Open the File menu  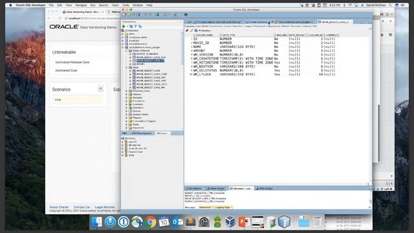pyautogui.click(x=51, y=5)
